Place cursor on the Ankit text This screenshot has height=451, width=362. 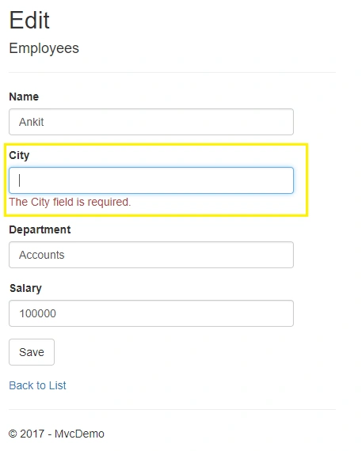[31, 122]
